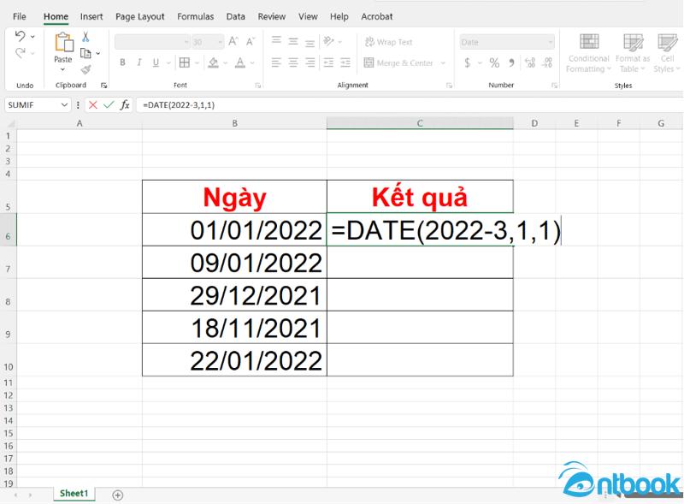This screenshot has height=504, width=684.
Task: Expand the Undo history arrow
Action: coord(32,36)
